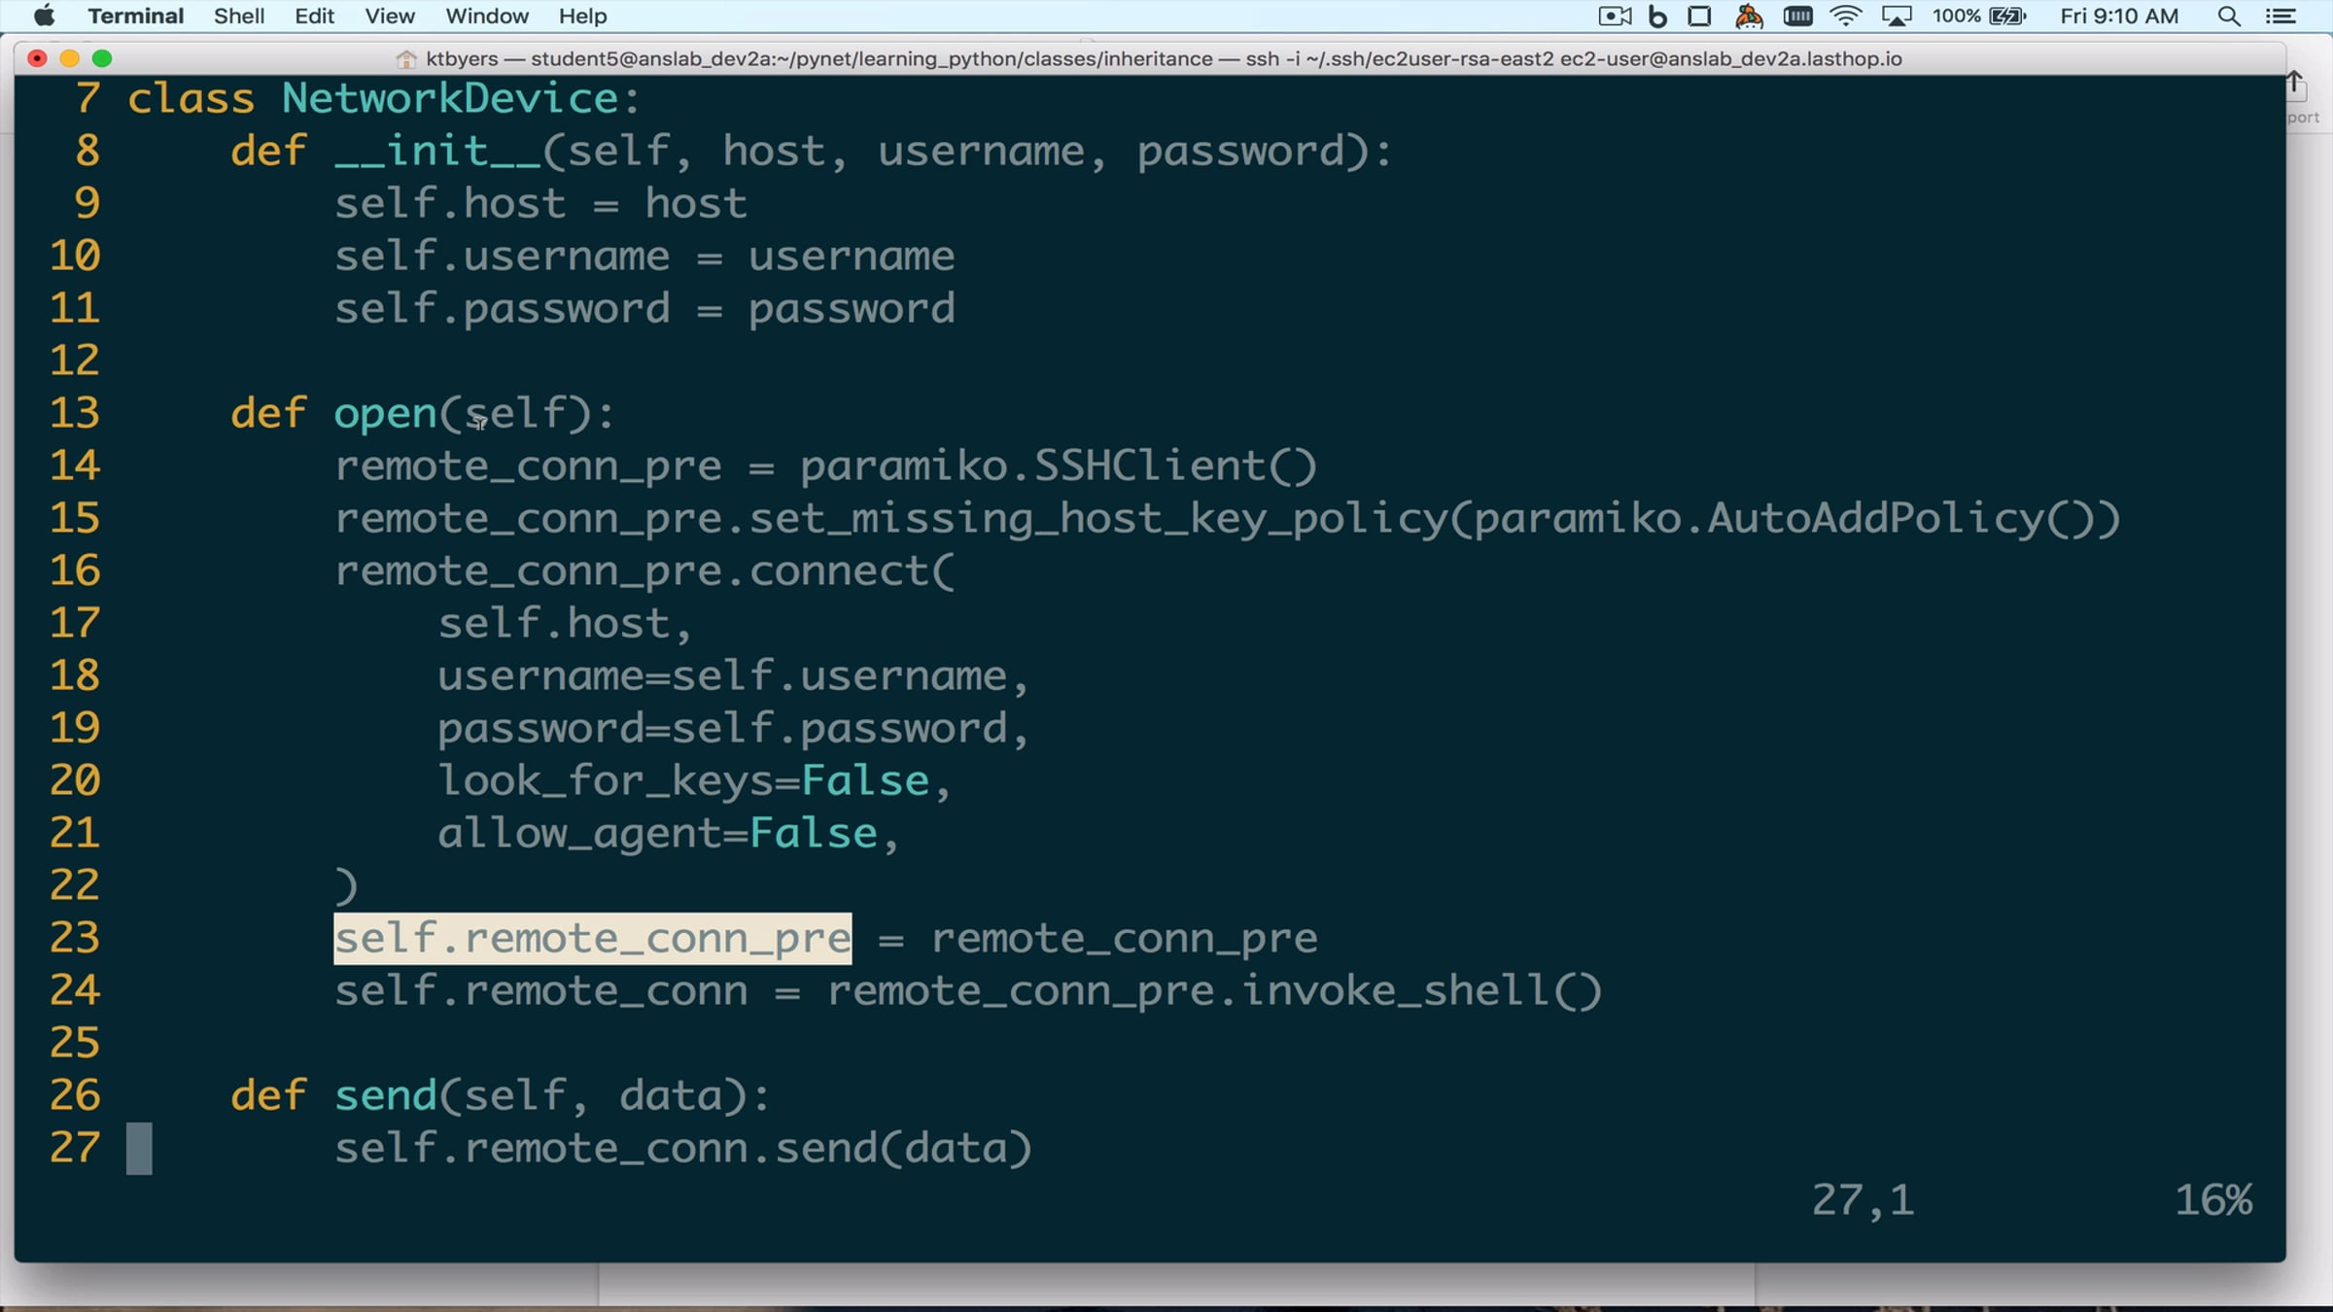The image size is (2333, 1312).
Task: Click the yellow minimize window button
Action: 69,58
